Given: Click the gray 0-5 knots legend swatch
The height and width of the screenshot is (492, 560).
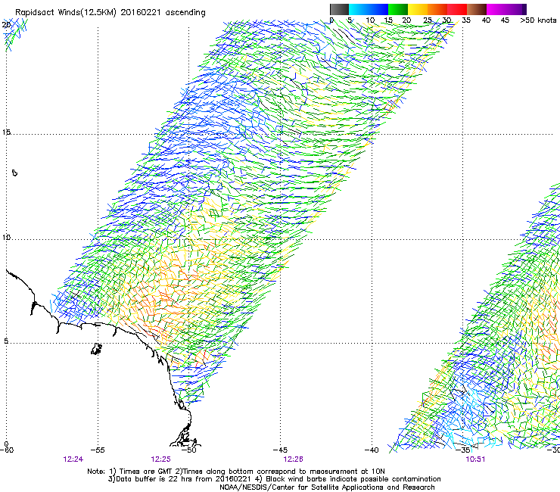Looking at the screenshot, I should pos(339,9).
